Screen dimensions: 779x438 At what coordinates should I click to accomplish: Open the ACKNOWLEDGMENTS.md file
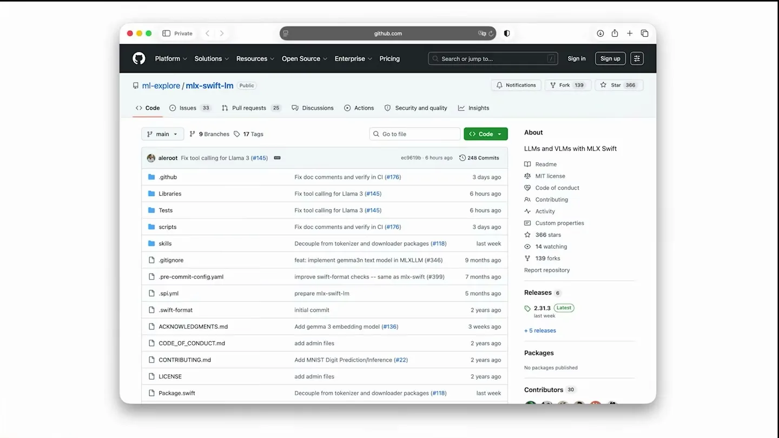pyautogui.click(x=193, y=327)
